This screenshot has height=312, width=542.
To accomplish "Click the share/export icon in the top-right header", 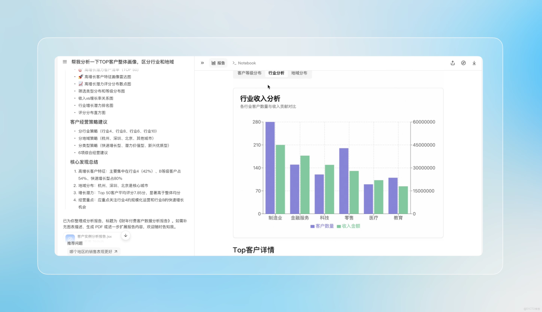I will pyautogui.click(x=453, y=63).
